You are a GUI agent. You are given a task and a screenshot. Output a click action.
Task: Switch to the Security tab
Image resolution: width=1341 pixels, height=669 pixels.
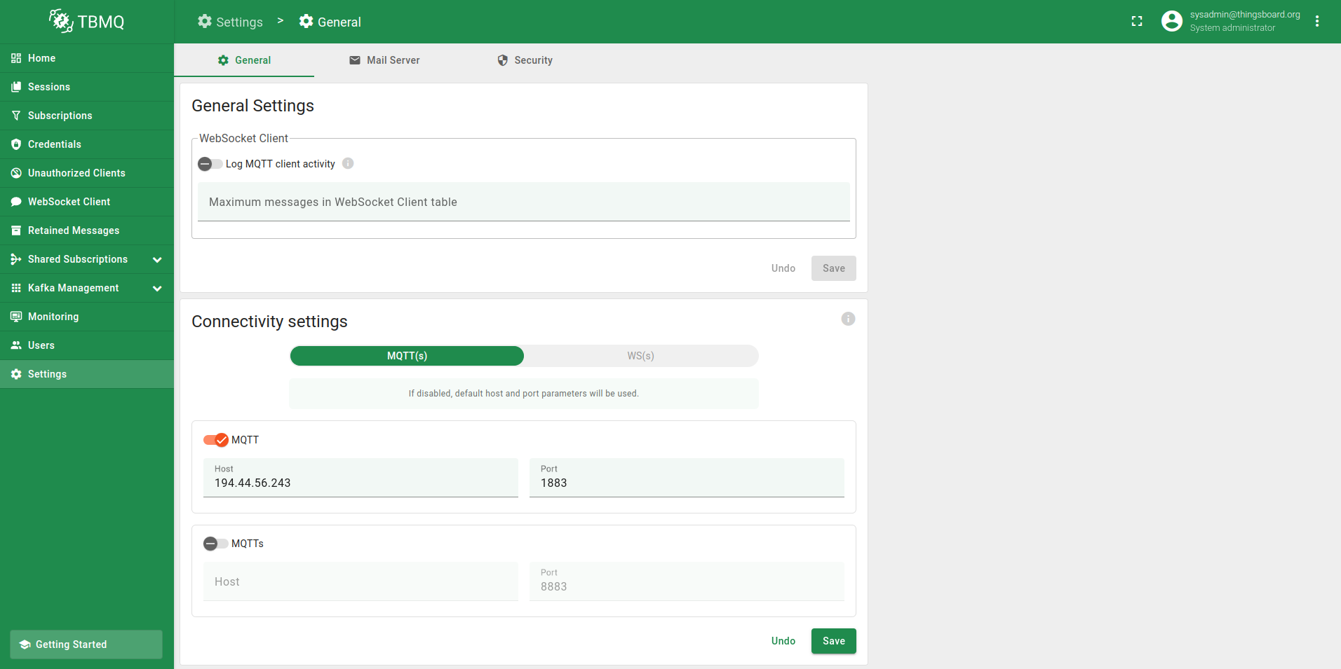tap(525, 60)
